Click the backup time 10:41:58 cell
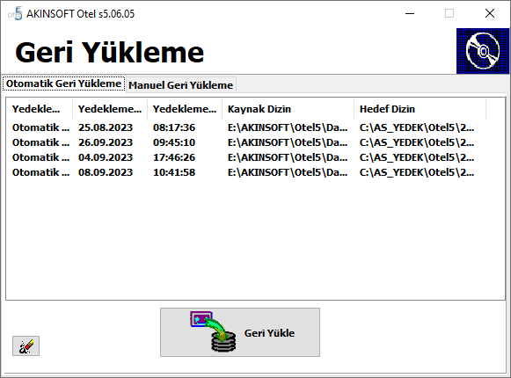 click(174, 172)
